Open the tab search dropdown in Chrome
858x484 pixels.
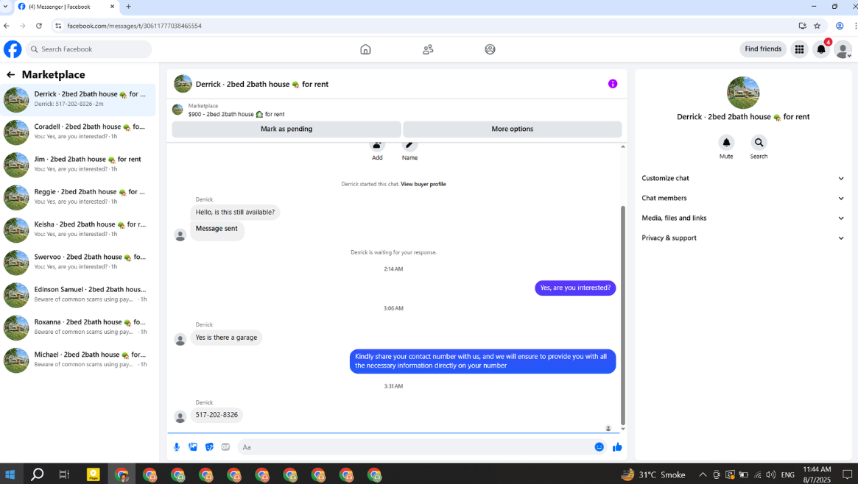pyautogui.click(x=6, y=7)
